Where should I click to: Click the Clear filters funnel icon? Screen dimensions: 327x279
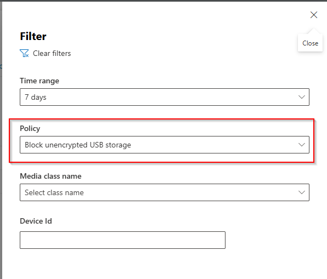click(x=24, y=53)
